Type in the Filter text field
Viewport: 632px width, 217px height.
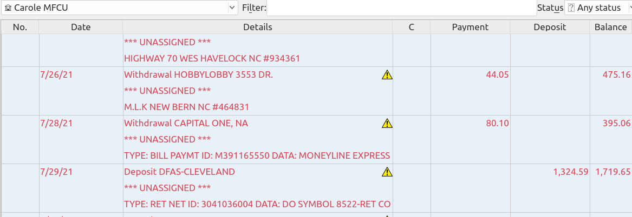[x=401, y=8]
